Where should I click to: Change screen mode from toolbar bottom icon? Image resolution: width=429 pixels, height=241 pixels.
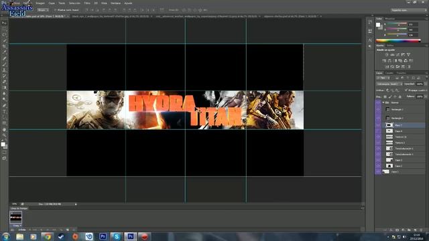click(4, 158)
